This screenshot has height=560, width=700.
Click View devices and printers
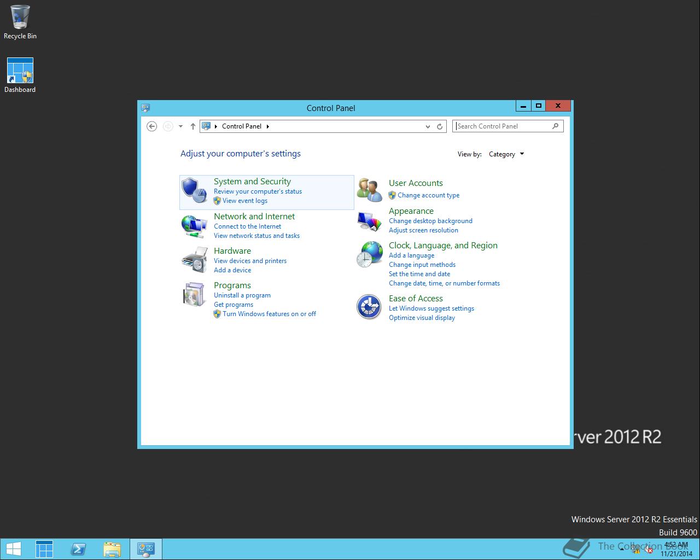[x=250, y=261]
